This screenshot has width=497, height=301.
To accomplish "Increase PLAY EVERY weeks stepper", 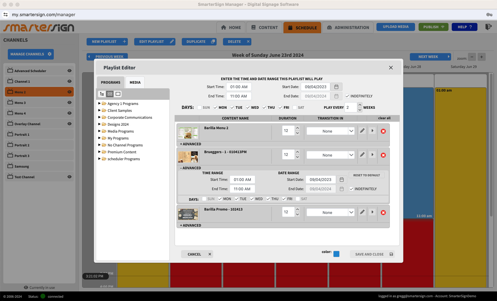I will coord(360,105).
